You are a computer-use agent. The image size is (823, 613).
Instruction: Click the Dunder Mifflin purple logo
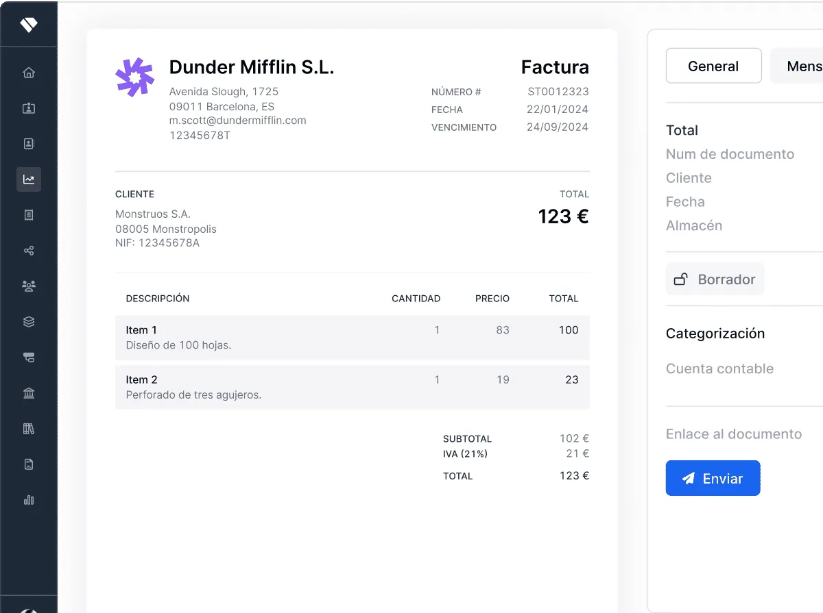[134, 77]
